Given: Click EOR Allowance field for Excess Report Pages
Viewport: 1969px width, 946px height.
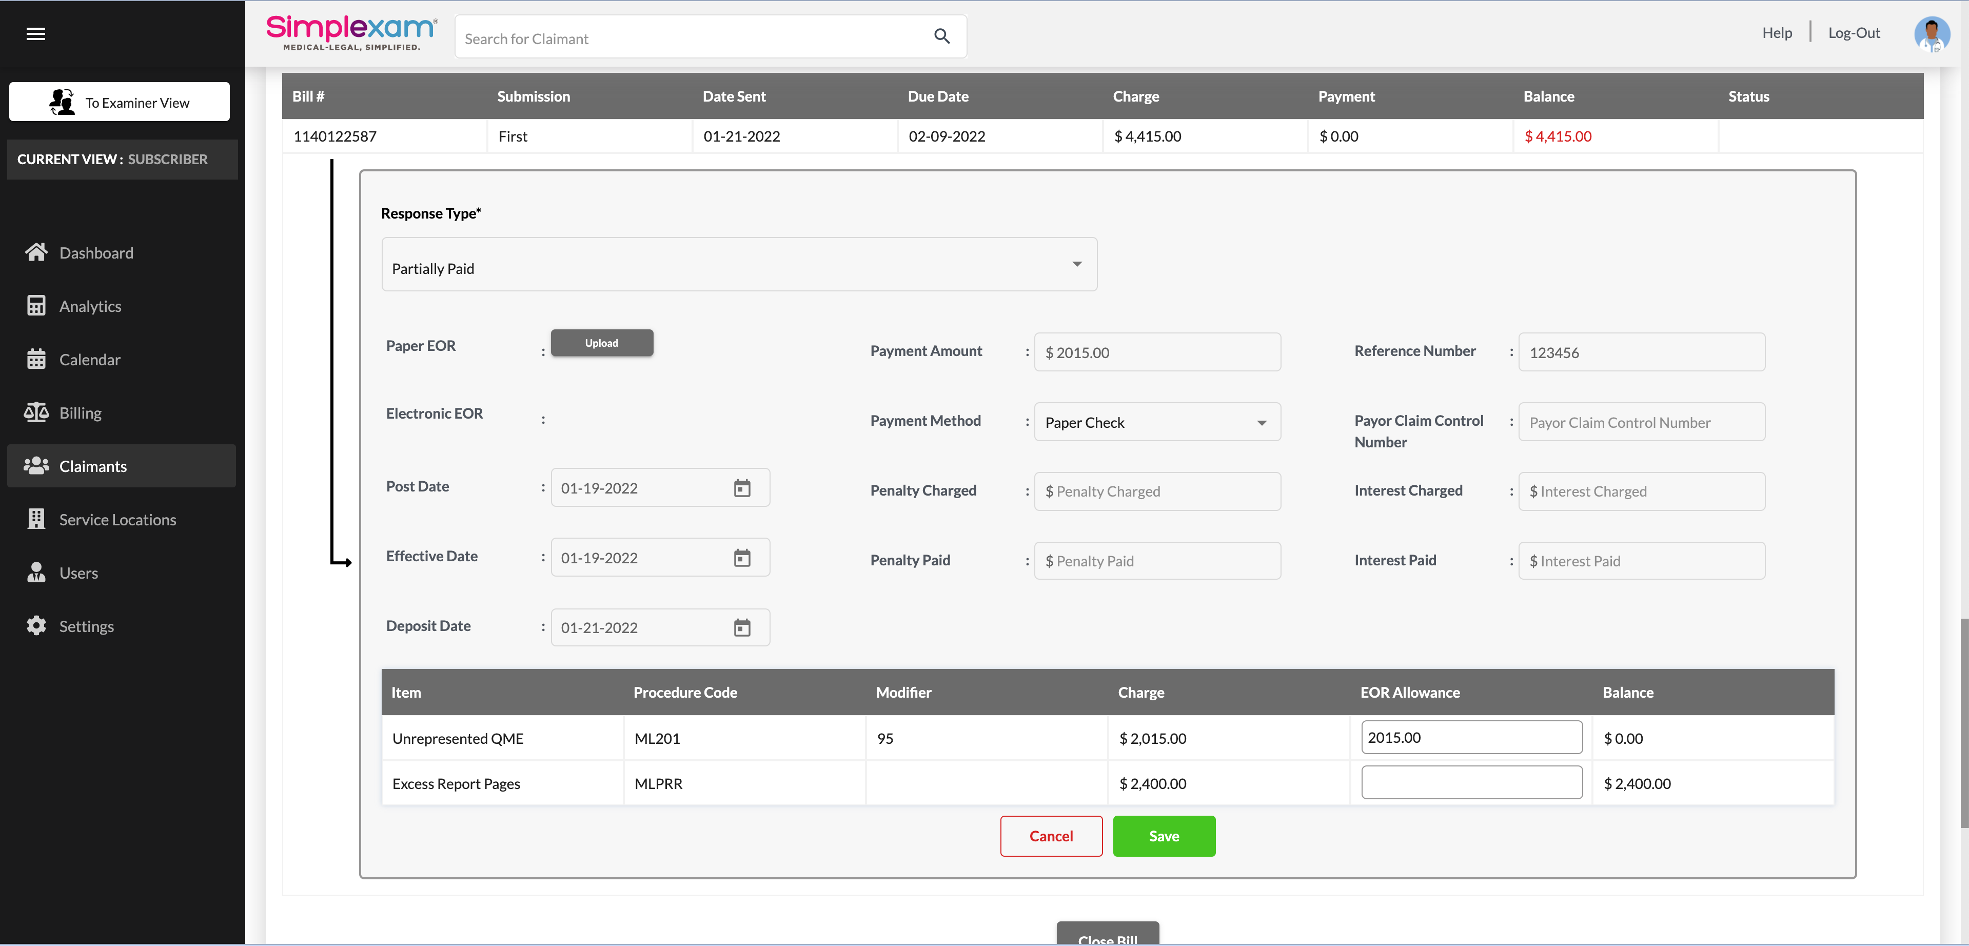Looking at the screenshot, I should click(1471, 782).
